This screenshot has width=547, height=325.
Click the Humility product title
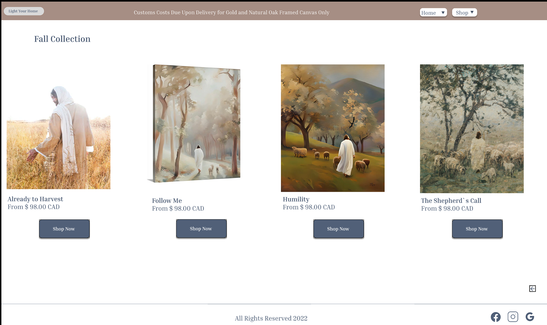point(296,199)
